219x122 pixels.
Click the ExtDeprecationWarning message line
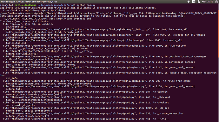(78, 8)
